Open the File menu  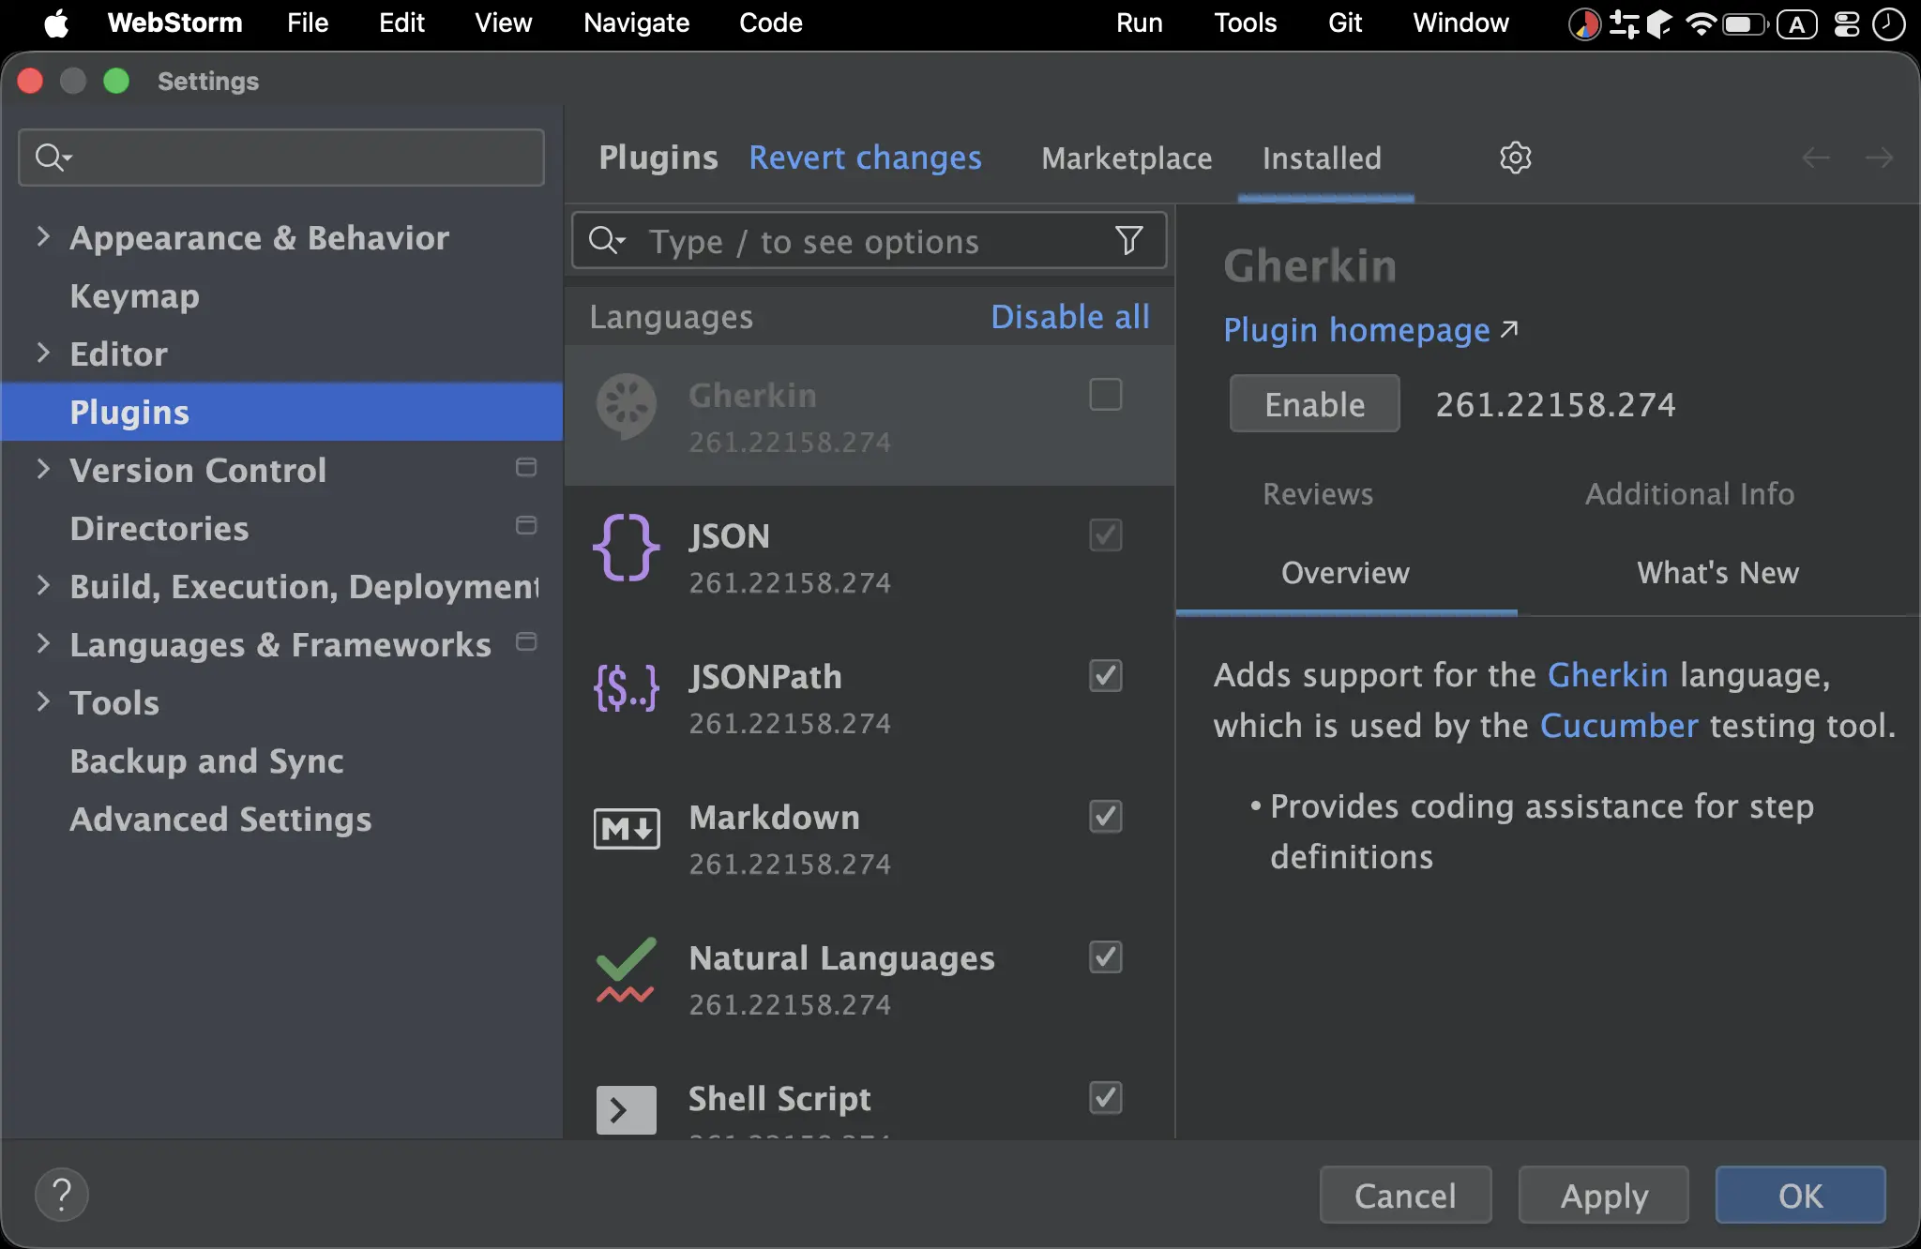point(308,23)
